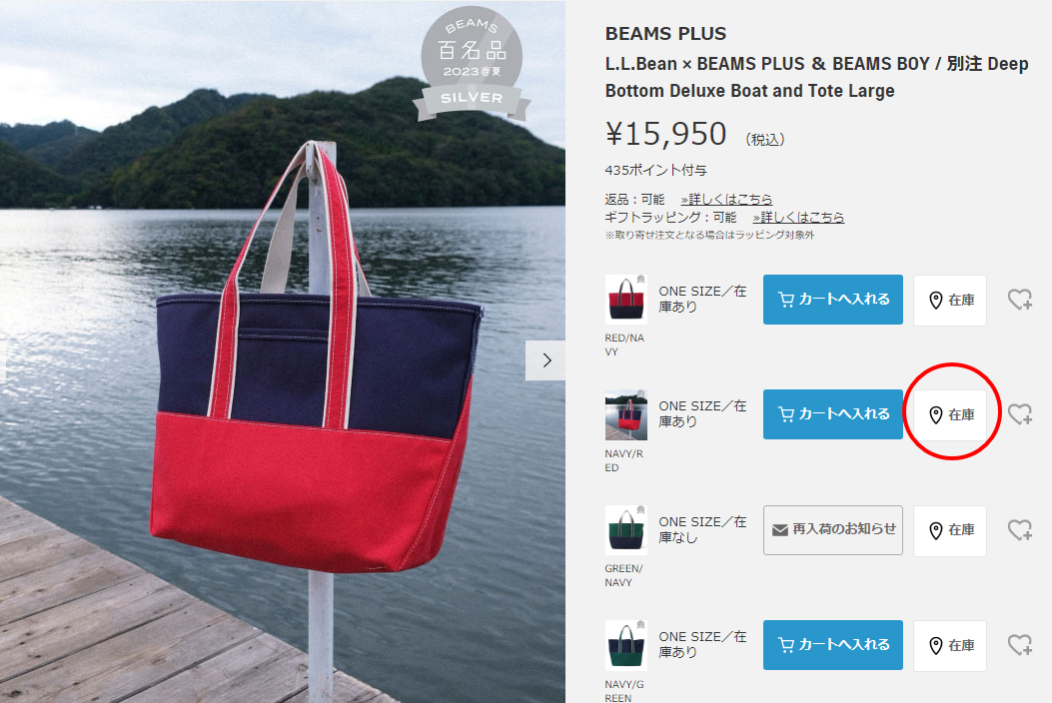The width and height of the screenshot is (1052, 703).
Task: Check store stock for circled NAVY/RED
Action: 950,415
